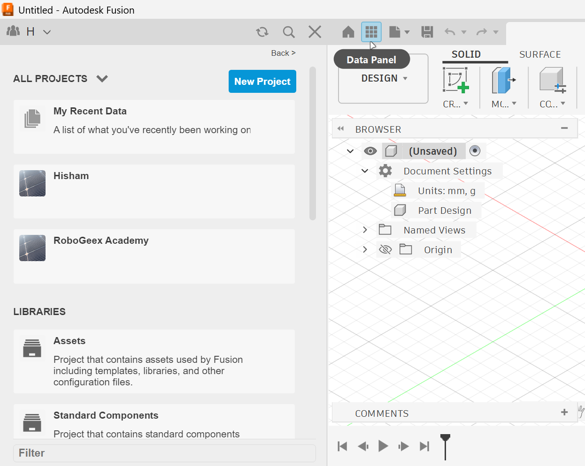Screen dimensions: 585x466
Task: Click the Assets library drawer icon
Action: point(32,348)
